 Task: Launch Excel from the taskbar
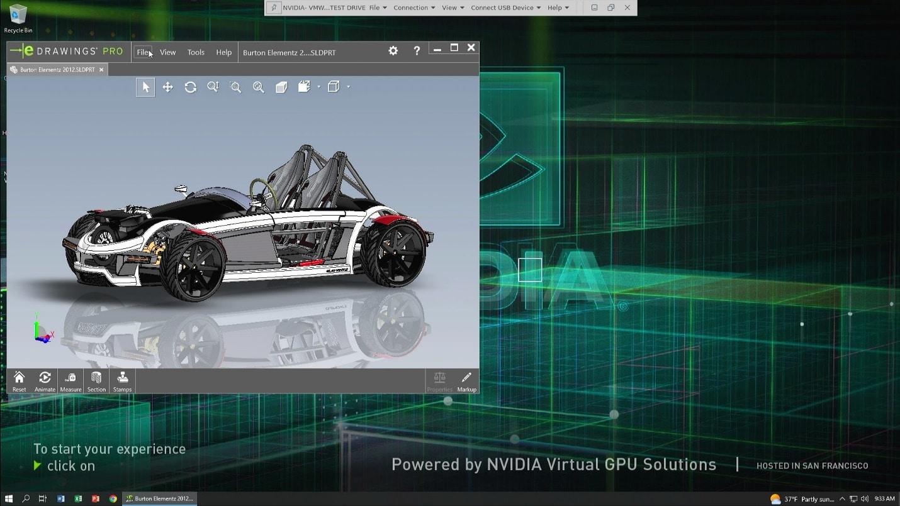[78, 498]
